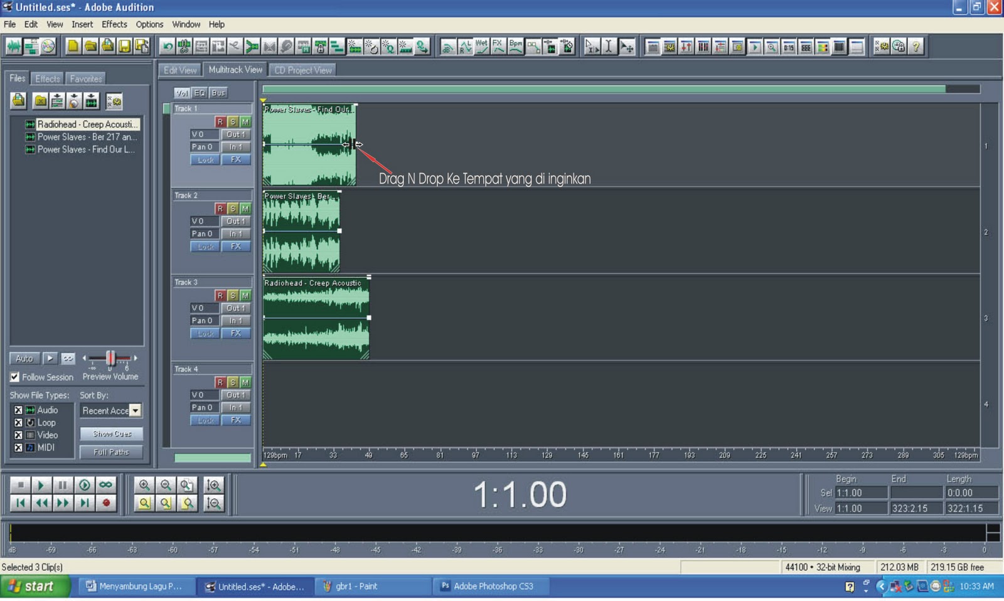Screen dimensions: 1004x601
Task: Switch to the Edit View tab
Action: pos(180,70)
